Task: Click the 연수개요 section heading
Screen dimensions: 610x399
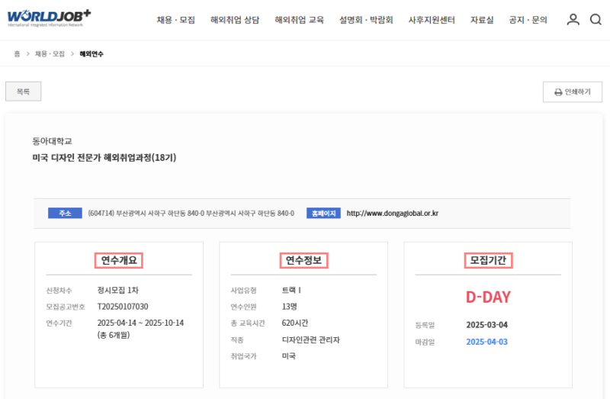Action: point(119,260)
